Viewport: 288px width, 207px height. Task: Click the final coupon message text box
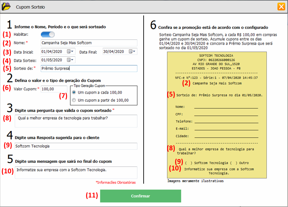click(76, 172)
